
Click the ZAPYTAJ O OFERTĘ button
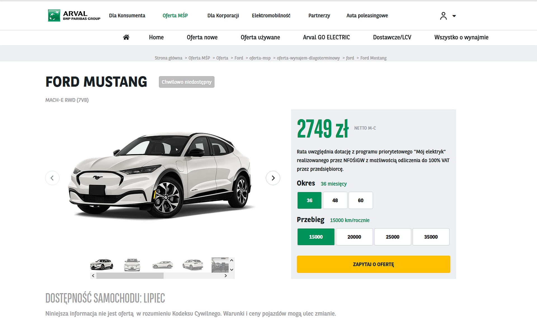click(373, 264)
